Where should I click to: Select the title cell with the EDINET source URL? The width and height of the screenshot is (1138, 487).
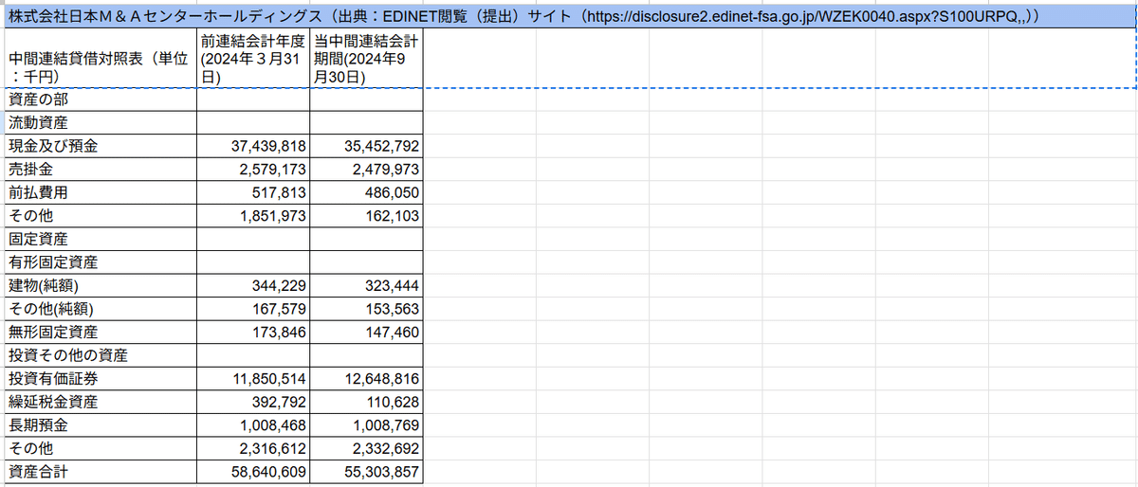pyautogui.click(x=569, y=18)
